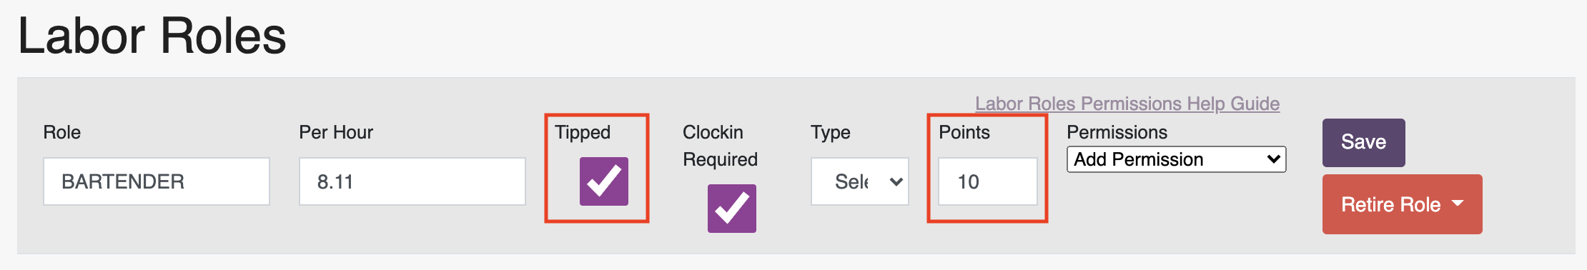
Task: Toggle the Tipped checkbox
Action: pyautogui.click(x=604, y=181)
